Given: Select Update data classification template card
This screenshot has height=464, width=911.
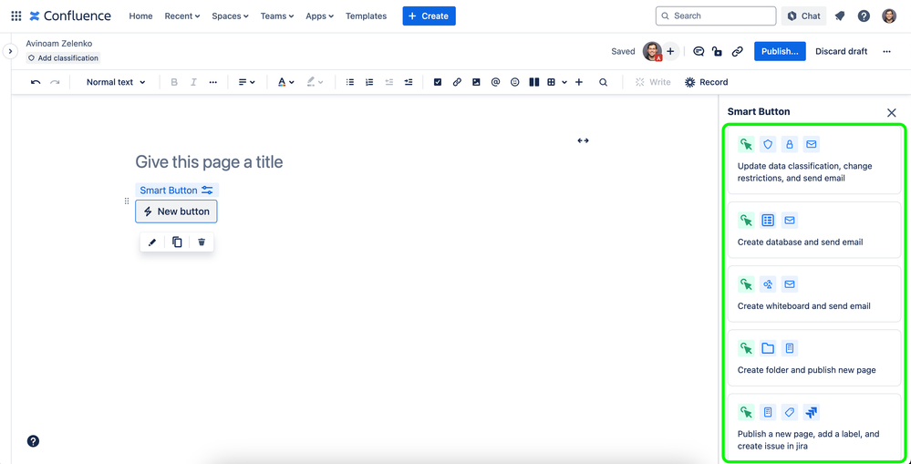Looking at the screenshot, I should 814,160.
